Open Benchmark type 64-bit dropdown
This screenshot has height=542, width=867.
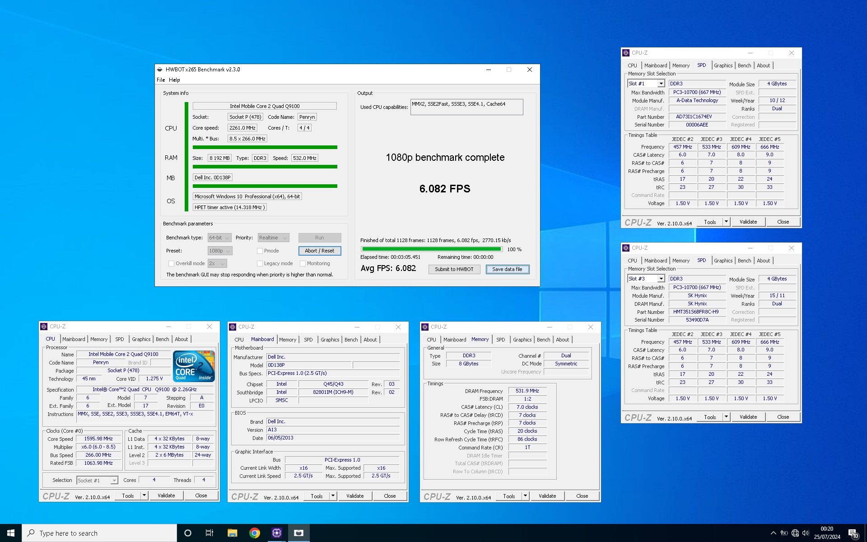(x=219, y=238)
